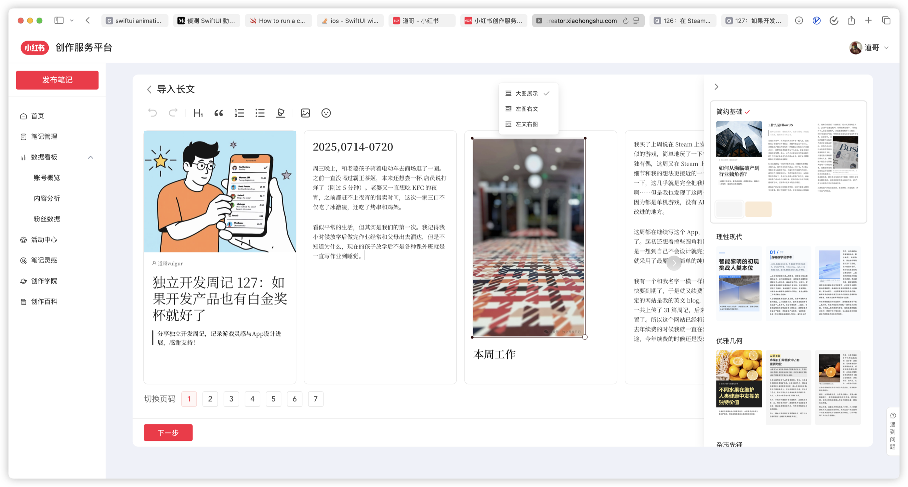Click the 下一步 button
Viewport: 908px width, 487px height.
pos(168,432)
